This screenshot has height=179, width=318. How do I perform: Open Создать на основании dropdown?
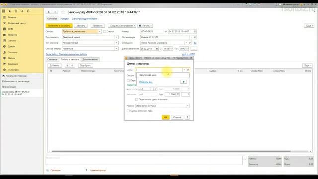(x=122, y=26)
